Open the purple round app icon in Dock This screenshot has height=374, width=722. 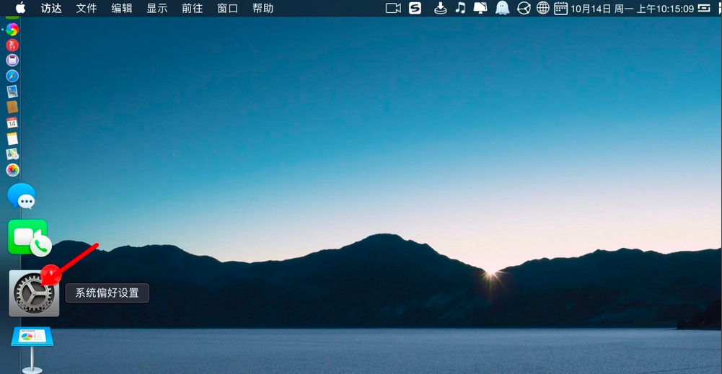coord(12,61)
